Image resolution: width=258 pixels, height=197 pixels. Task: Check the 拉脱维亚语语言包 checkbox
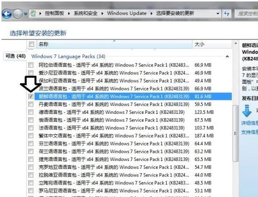(31, 175)
